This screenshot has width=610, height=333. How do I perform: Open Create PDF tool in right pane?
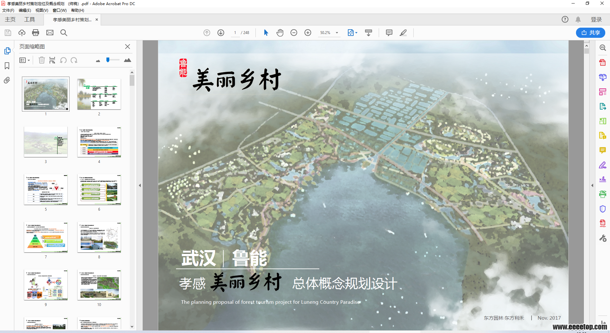[602, 63]
